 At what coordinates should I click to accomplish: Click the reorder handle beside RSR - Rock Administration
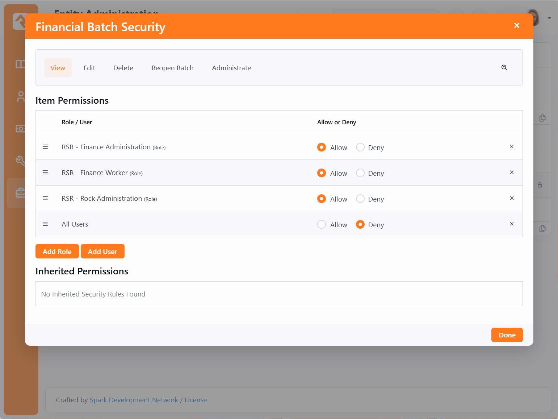(x=45, y=198)
